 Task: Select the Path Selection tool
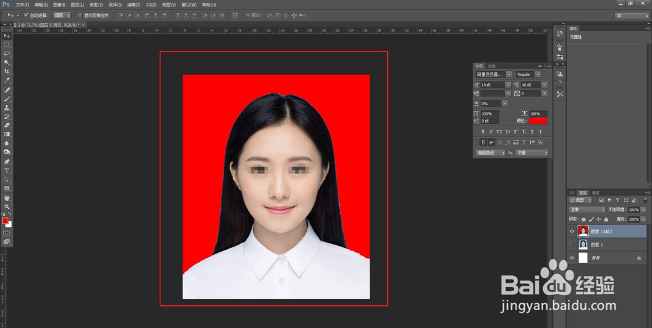tap(7, 179)
